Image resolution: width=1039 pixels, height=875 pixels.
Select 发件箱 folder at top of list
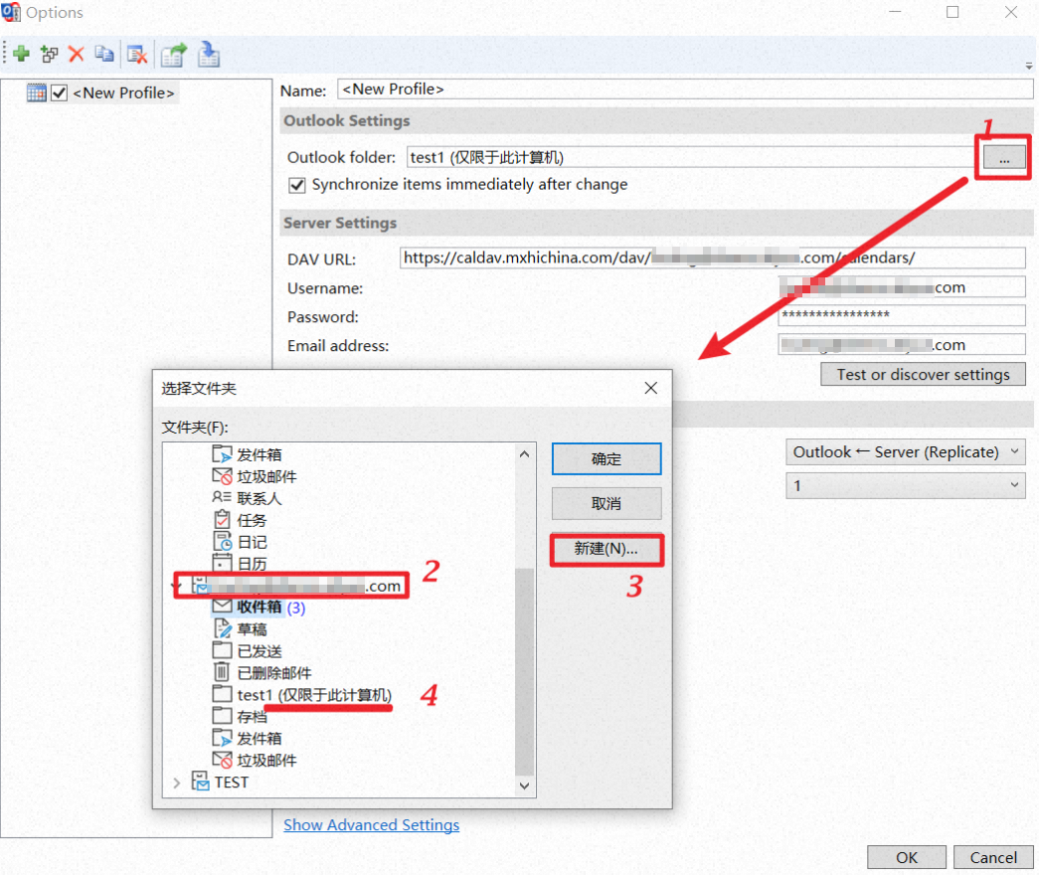pyautogui.click(x=260, y=454)
